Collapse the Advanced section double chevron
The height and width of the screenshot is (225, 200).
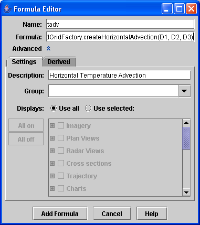click(48, 48)
